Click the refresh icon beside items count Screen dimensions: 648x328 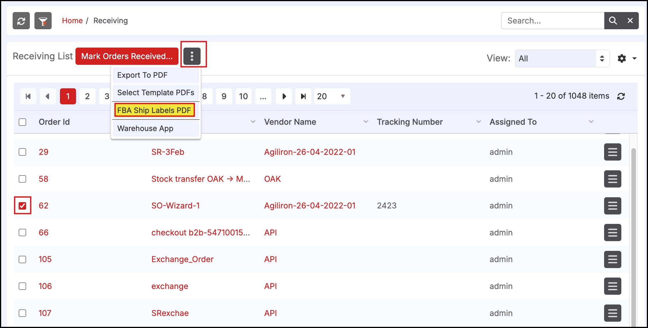tap(621, 96)
